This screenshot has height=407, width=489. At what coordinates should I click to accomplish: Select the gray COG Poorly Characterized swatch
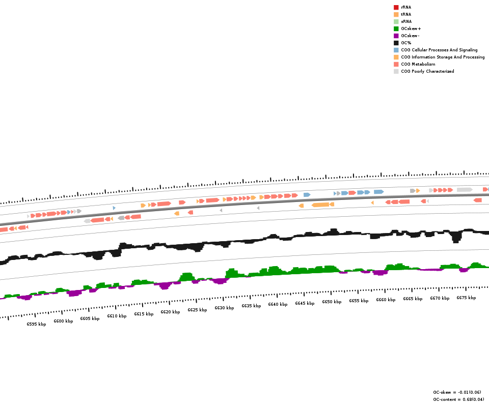coord(396,71)
